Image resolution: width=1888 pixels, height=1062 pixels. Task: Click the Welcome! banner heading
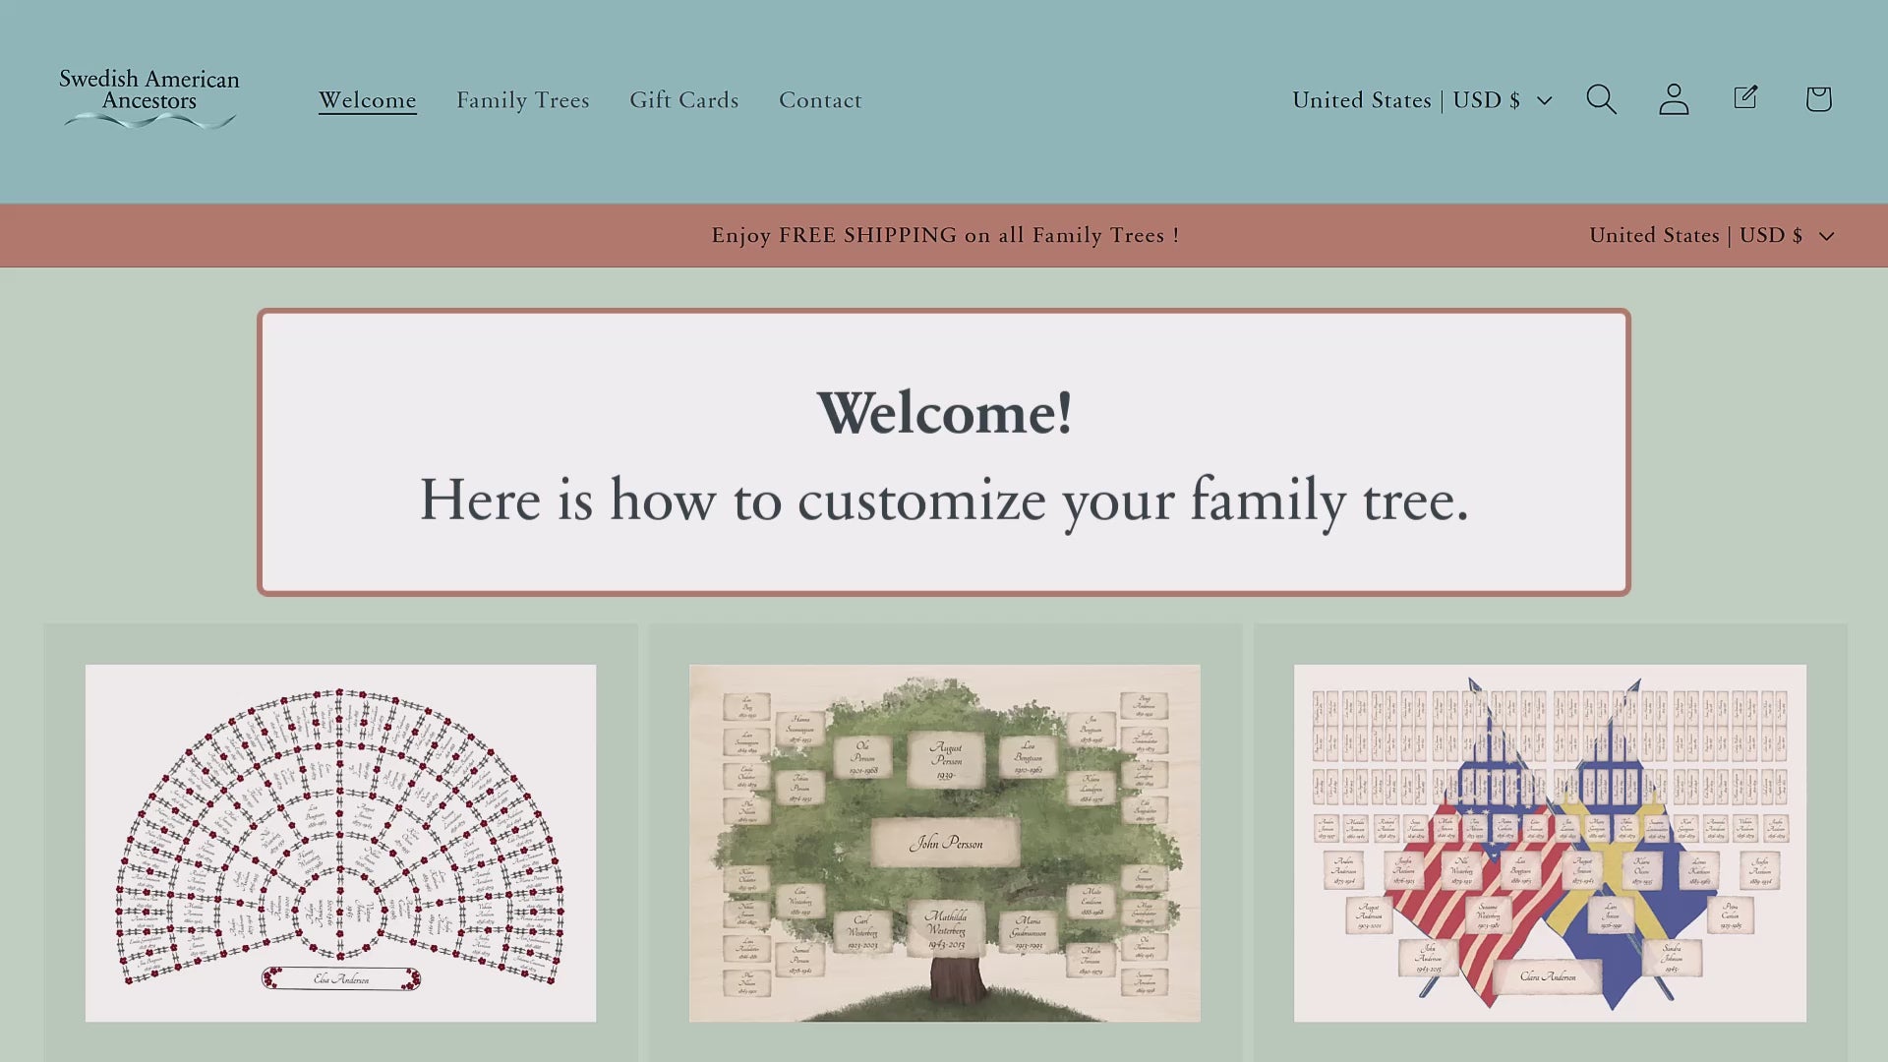[944, 413]
